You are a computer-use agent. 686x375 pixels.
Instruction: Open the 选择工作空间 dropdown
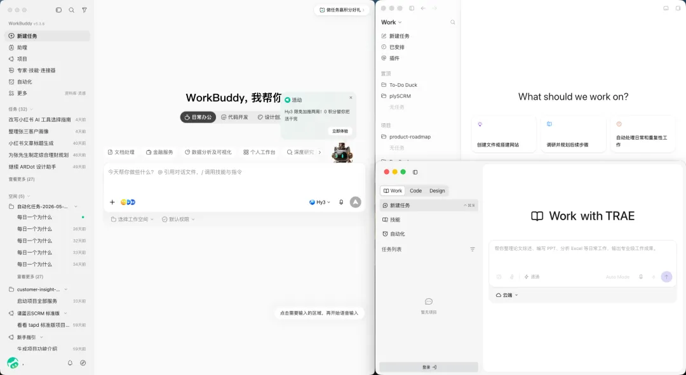coord(132,220)
